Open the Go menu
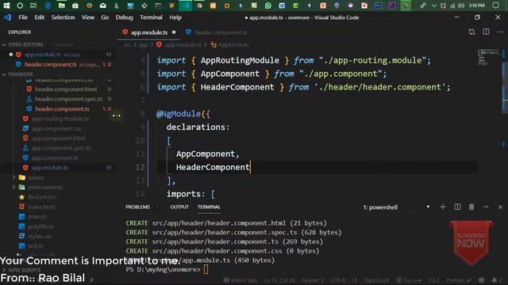The height and width of the screenshot is (285, 508). click(x=105, y=17)
